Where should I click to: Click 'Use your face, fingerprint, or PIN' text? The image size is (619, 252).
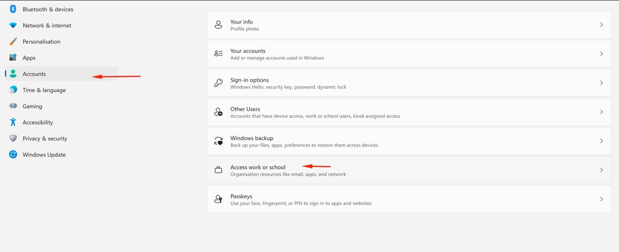301,203
